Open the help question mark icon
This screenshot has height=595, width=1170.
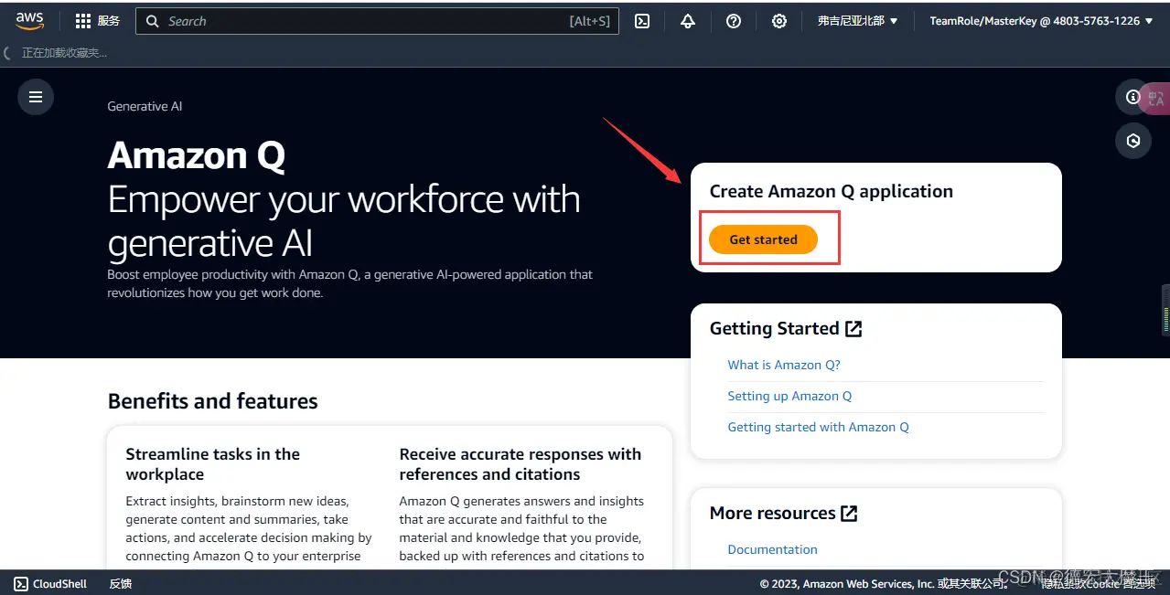734,21
